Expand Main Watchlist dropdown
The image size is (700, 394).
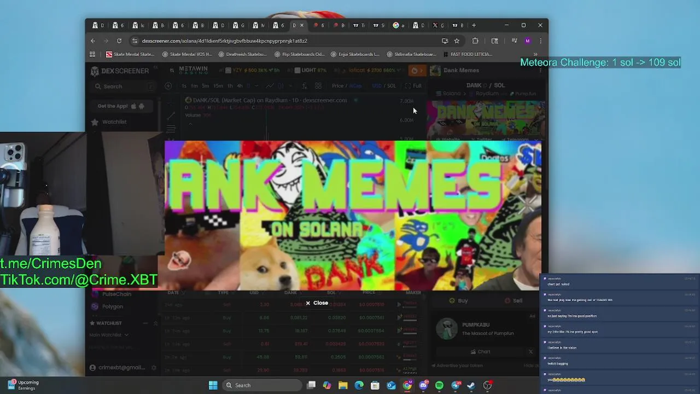(x=109, y=335)
